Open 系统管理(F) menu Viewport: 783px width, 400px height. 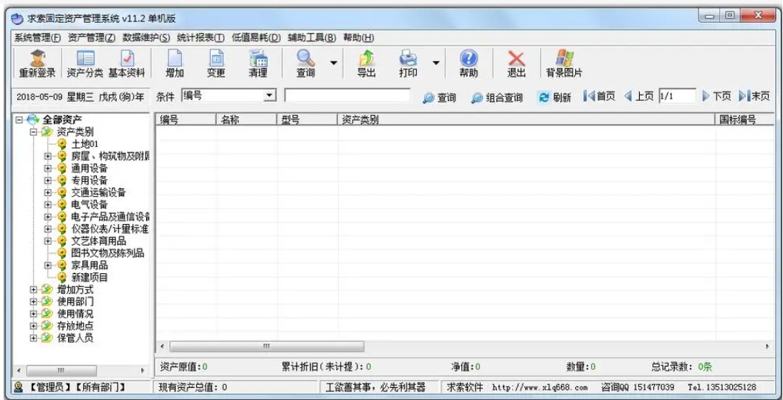(37, 38)
